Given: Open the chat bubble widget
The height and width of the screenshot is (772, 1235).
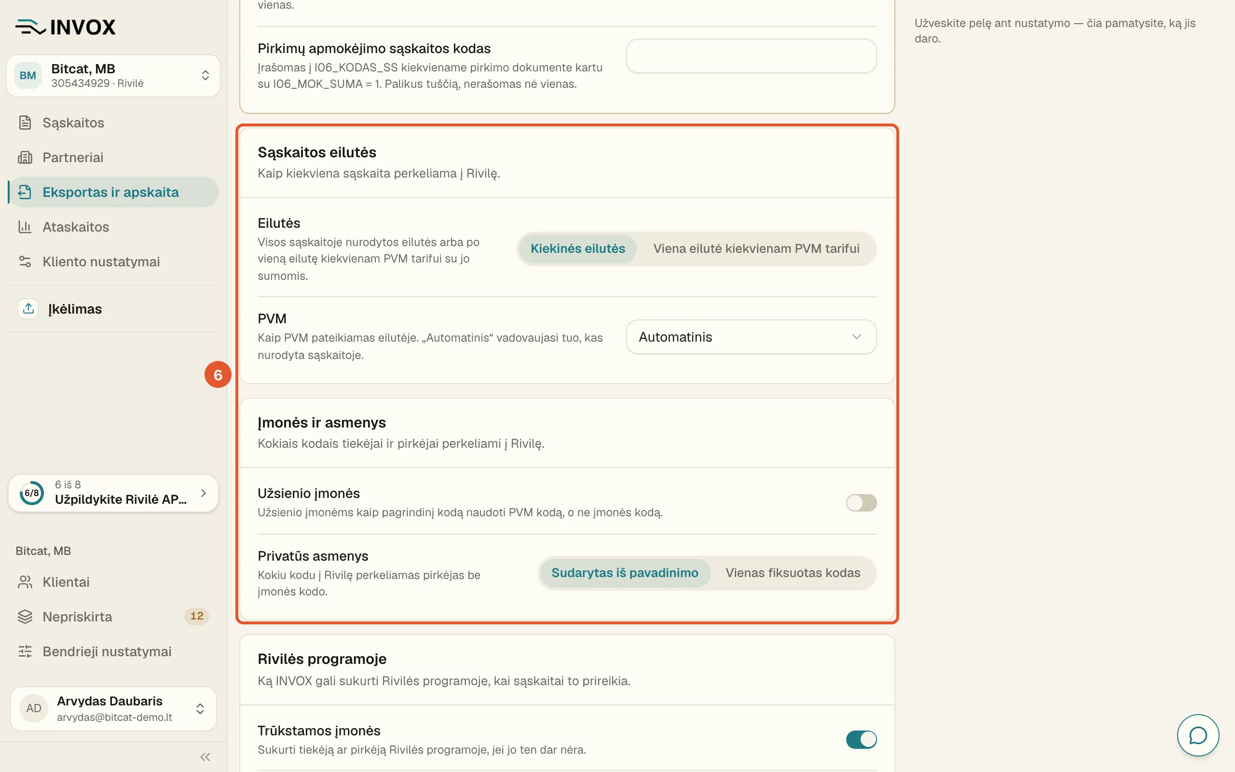Looking at the screenshot, I should coord(1198,735).
